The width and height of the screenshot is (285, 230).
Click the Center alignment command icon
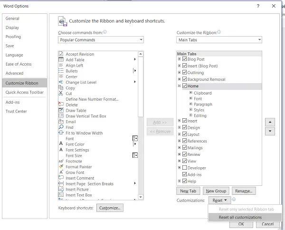click(61, 77)
